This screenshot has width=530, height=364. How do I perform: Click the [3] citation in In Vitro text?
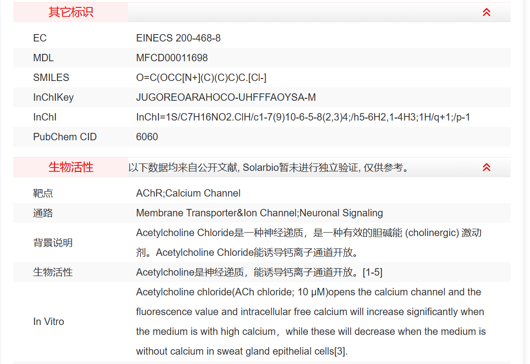coord(341,351)
